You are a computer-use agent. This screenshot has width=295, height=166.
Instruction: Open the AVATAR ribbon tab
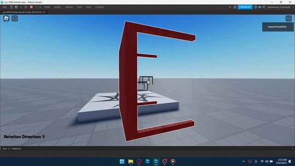(x=69, y=7)
